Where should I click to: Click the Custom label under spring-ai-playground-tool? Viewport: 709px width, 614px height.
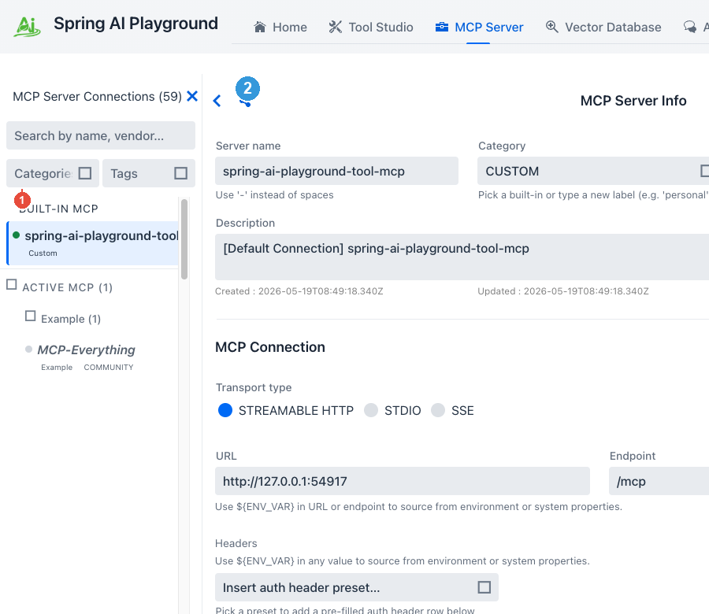tap(43, 253)
